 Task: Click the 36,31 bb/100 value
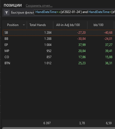[x=109, y=63]
